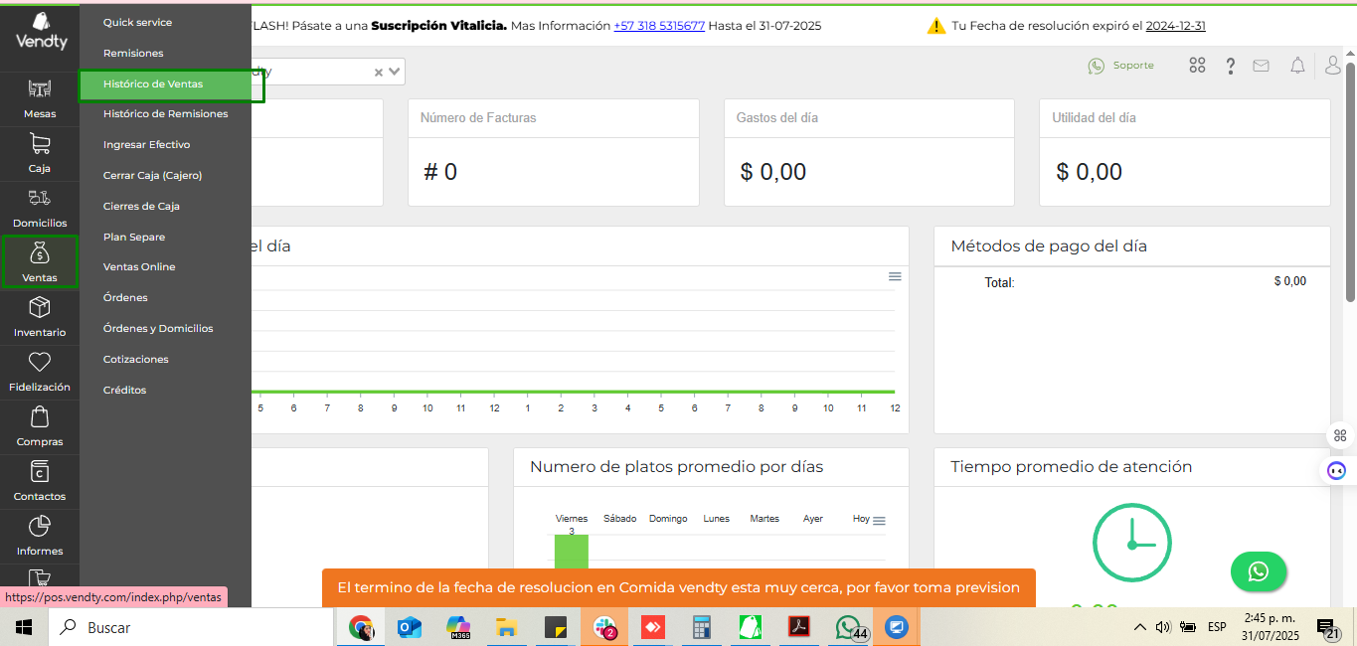Click the orange resolution warning banner
This screenshot has height=646, width=1357.
679,587
